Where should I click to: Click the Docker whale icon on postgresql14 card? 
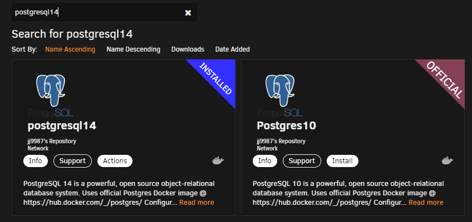coord(218,161)
